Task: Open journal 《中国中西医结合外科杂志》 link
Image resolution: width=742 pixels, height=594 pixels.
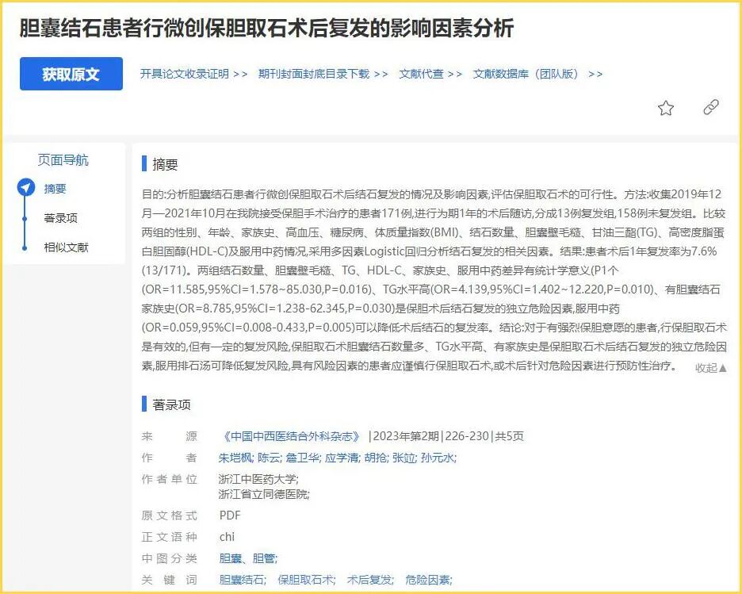Action: [290, 436]
